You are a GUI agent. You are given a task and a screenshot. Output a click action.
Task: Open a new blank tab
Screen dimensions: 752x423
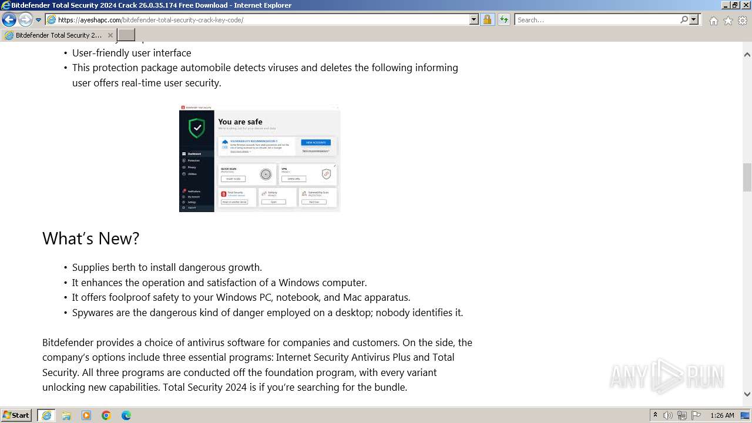(x=126, y=35)
